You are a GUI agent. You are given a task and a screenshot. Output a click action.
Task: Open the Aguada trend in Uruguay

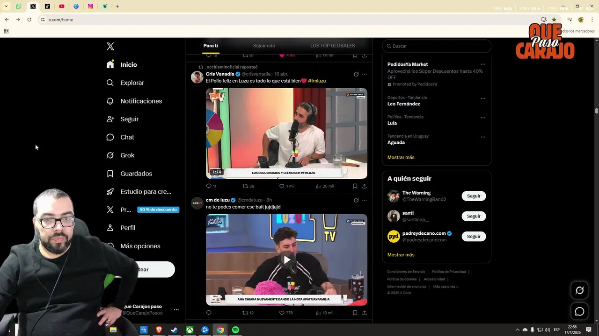[x=396, y=142]
